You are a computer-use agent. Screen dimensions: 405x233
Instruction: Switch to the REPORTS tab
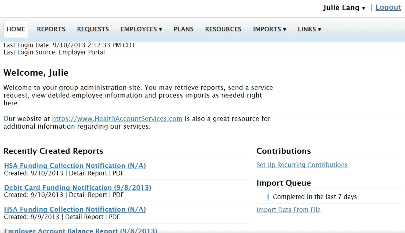click(x=51, y=29)
